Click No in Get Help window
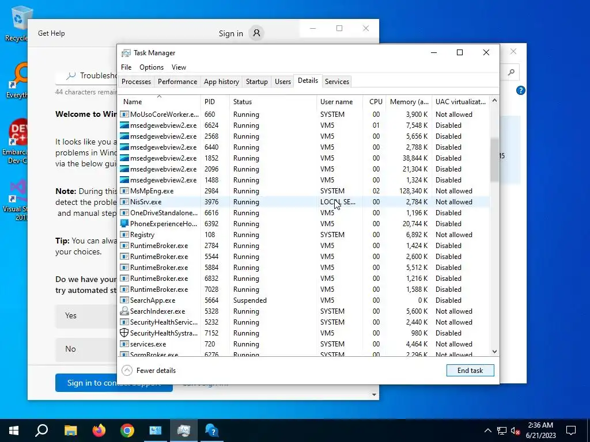Viewport: 590px width, 442px height. pyautogui.click(x=86, y=349)
